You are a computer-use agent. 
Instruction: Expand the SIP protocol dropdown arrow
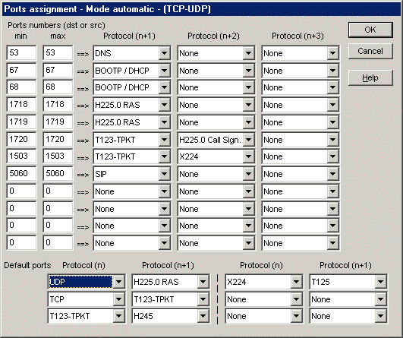point(165,174)
